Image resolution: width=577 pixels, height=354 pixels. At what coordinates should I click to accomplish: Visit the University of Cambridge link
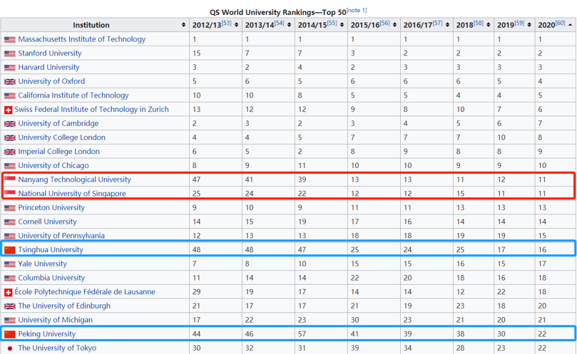click(x=58, y=123)
